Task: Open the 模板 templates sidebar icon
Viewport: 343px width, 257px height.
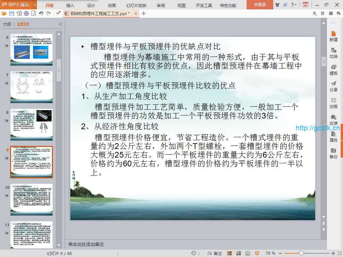Action: point(333,69)
